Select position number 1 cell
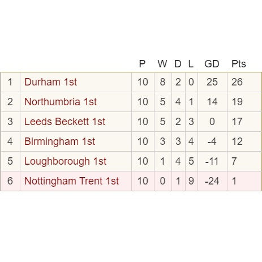Image resolution: width=262 pixels, height=262 pixels. point(10,82)
